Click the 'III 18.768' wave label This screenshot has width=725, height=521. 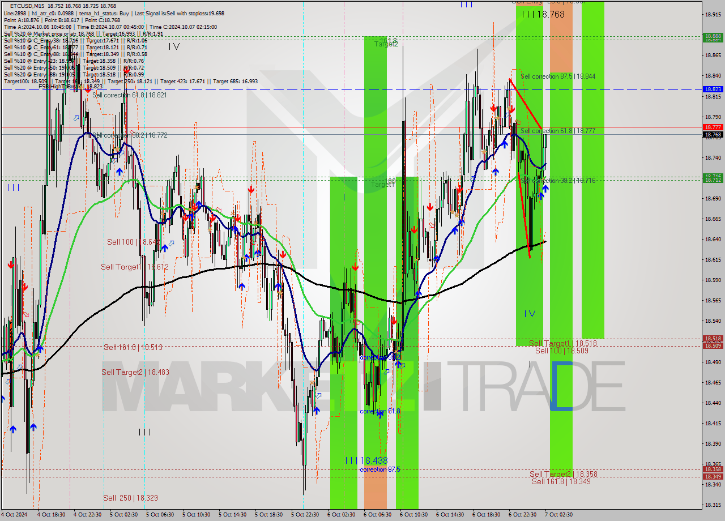543,14
